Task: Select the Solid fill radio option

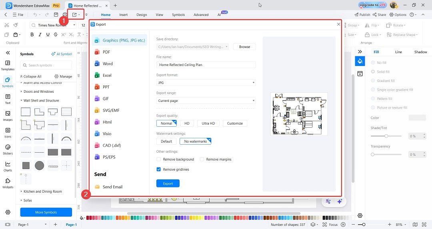Action: coord(373,72)
